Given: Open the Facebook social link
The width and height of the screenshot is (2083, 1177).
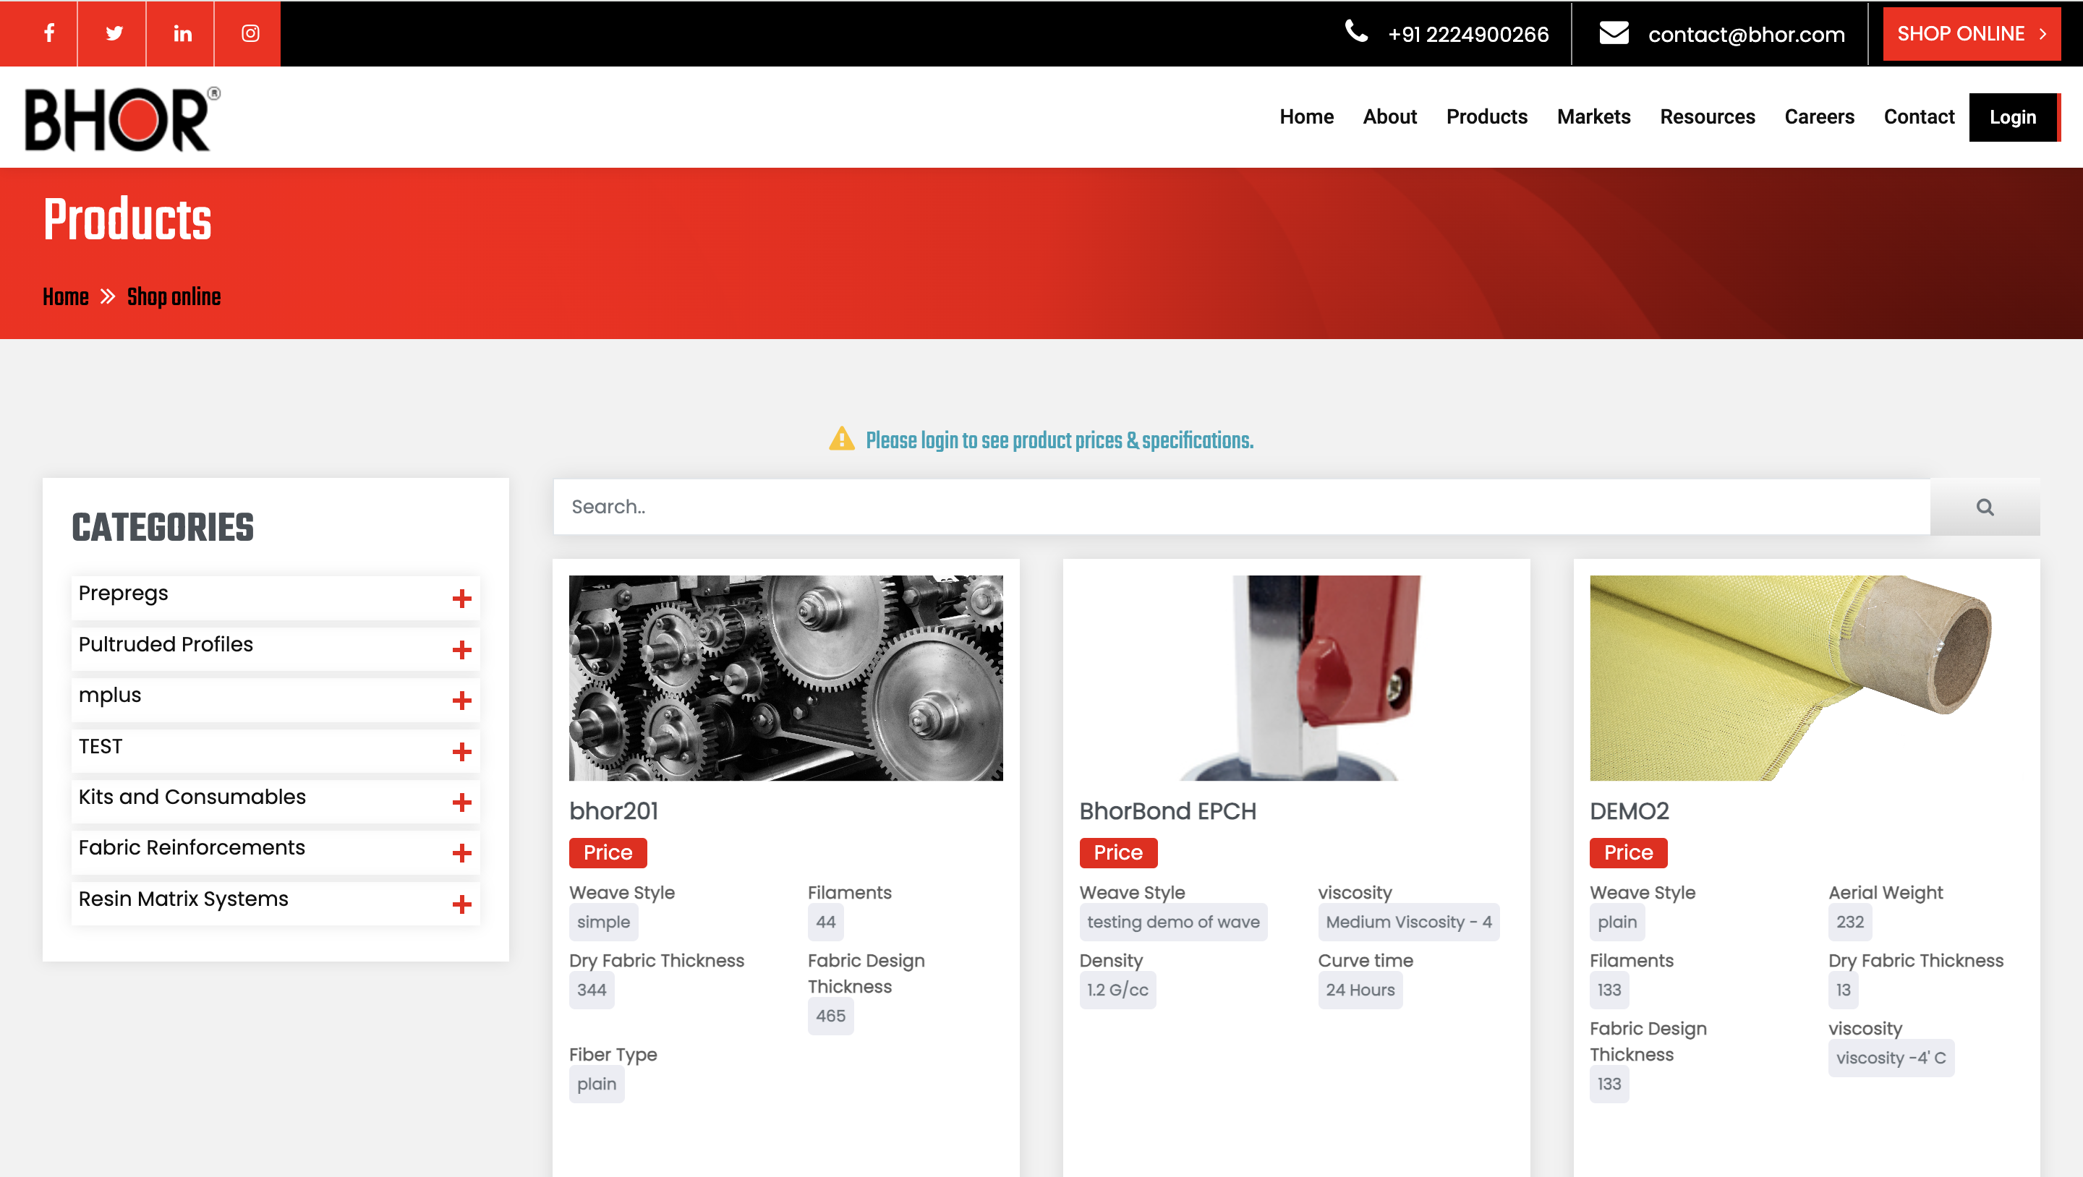Looking at the screenshot, I should pyautogui.click(x=48, y=33).
